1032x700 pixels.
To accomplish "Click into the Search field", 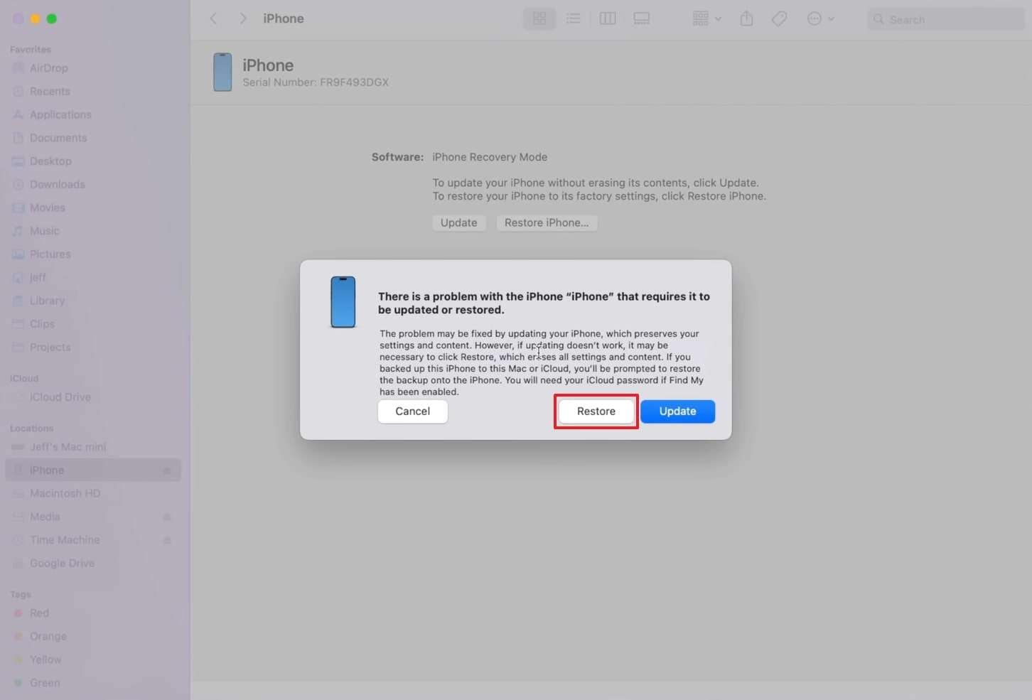I will point(945,19).
